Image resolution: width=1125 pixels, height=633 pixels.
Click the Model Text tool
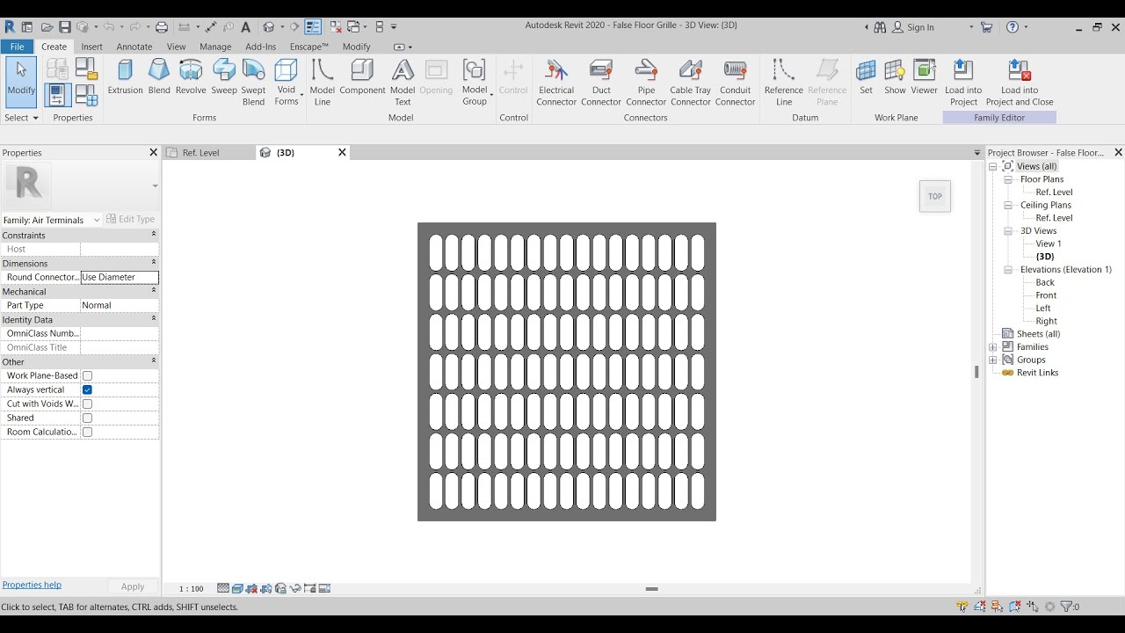pyautogui.click(x=403, y=82)
